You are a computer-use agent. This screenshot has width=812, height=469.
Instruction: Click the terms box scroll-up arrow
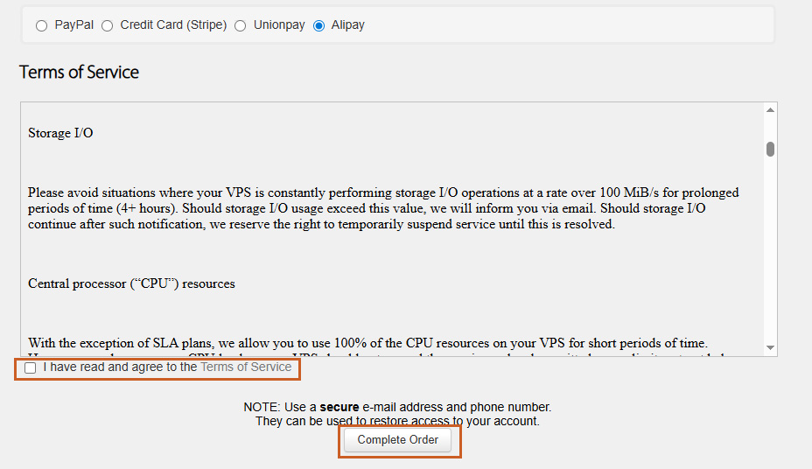770,110
